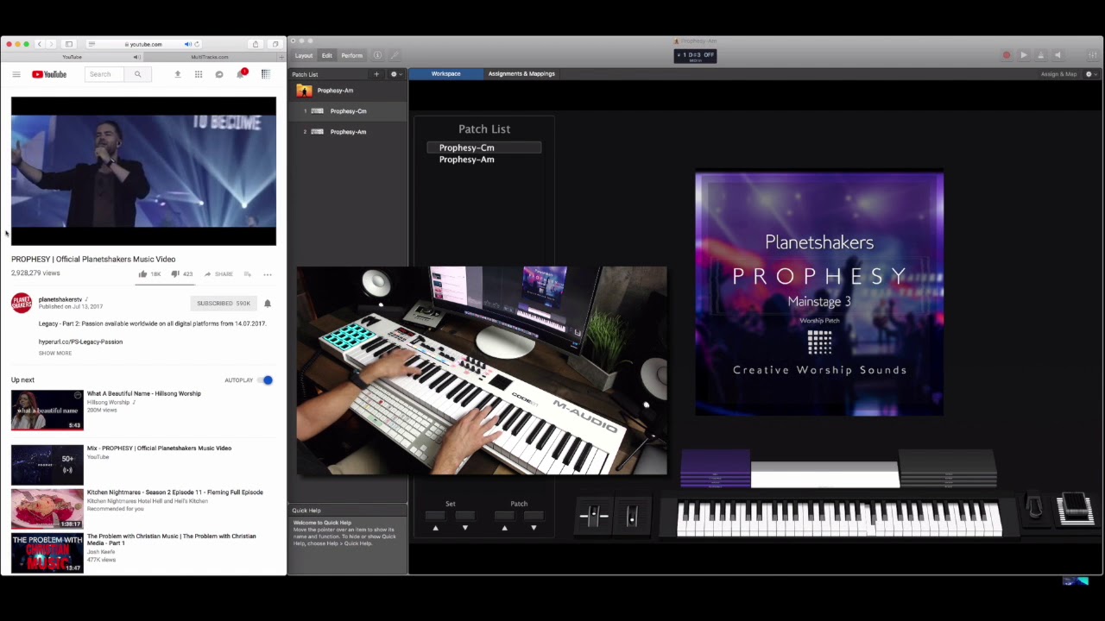Click the Safari share icon
1105x621 pixels.
click(256, 44)
